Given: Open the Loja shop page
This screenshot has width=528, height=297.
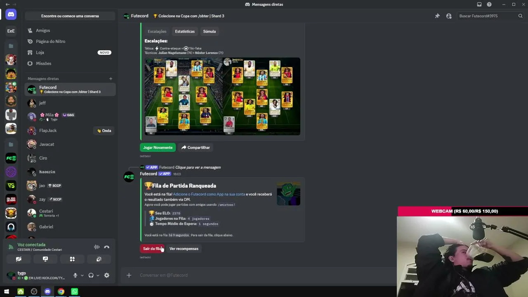Looking at the screenshot, I should [x=70, y=52].
